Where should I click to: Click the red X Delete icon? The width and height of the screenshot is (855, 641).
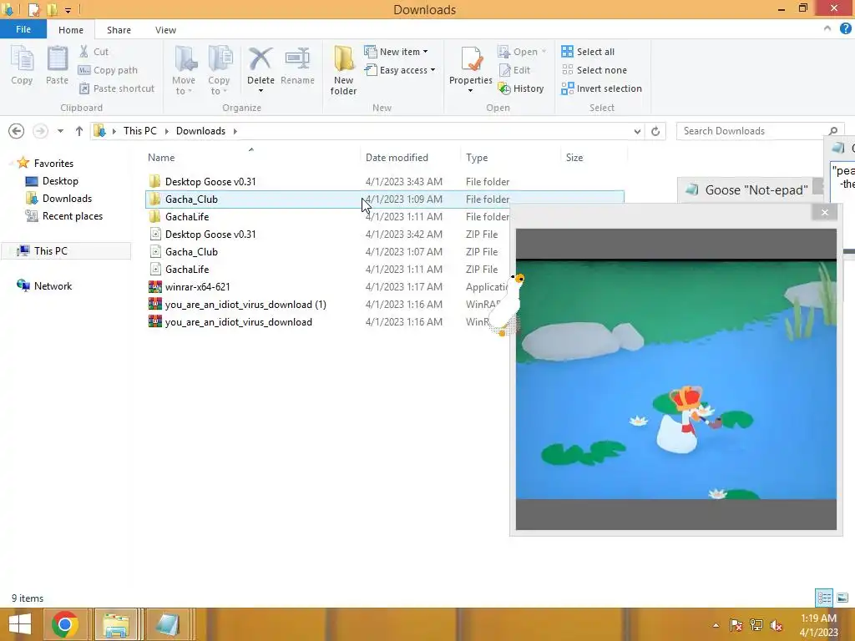[x=261, y=59]
